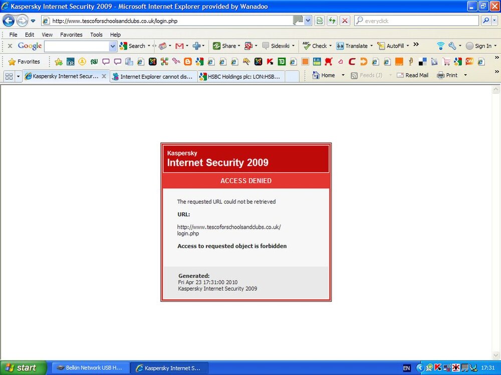This screenshot has height=375, width=501.
Task: Click the vertical scrollbar up arrow
Action: 496,89
